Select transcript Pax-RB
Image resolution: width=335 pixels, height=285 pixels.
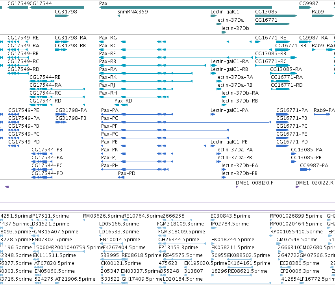point(152,65)
